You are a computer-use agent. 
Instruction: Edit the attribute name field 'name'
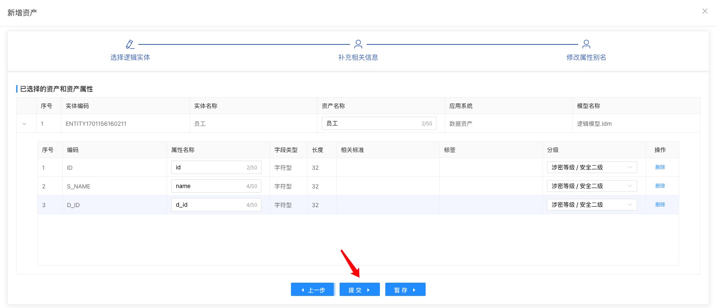[x=216, y=186]
